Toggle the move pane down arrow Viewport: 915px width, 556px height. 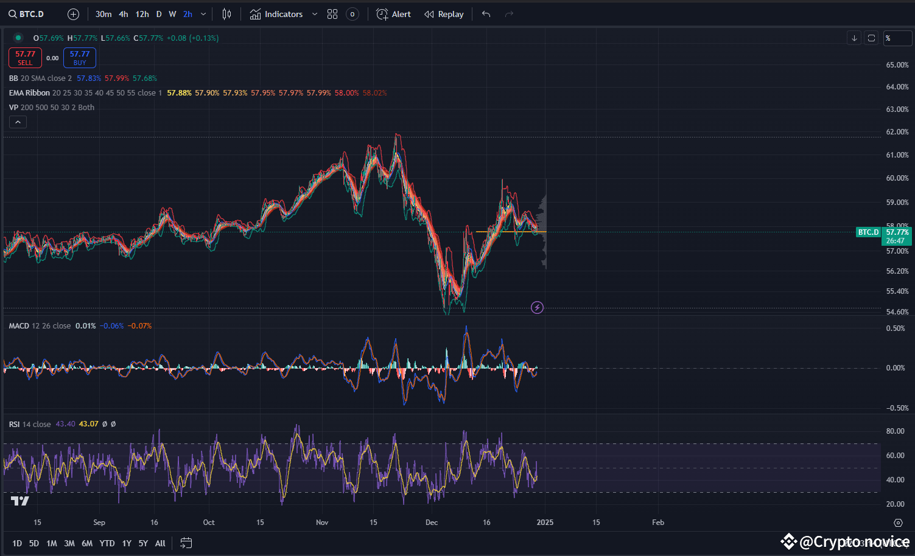coord(854,38)
